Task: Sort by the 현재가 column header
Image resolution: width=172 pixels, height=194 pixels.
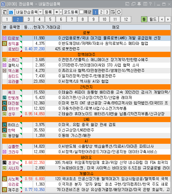Action: coord(39,27)
